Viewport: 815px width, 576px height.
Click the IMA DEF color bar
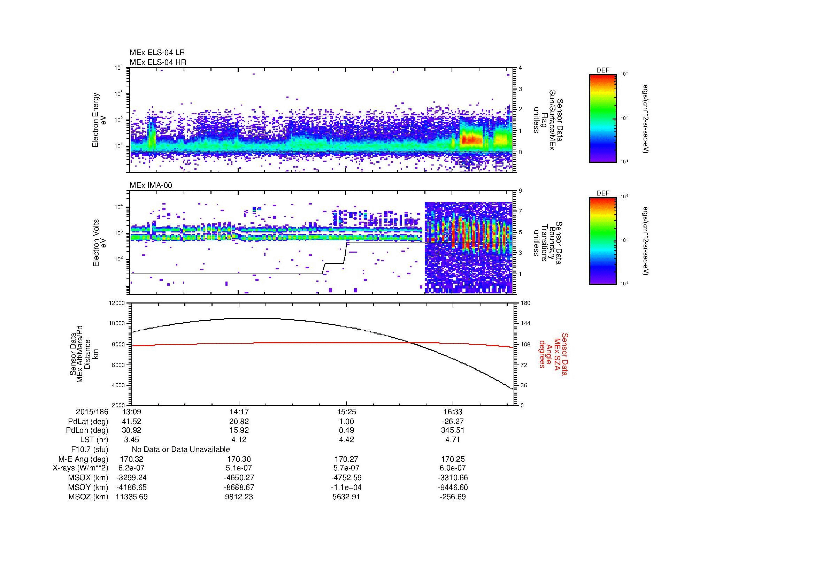pyautogui.click(x=603, y=241)
